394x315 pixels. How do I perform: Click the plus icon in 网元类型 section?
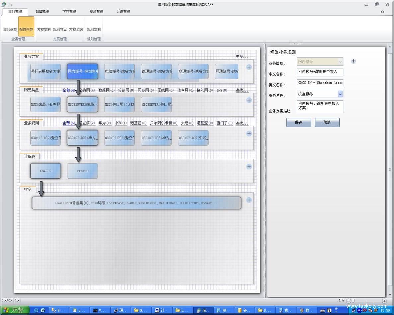[x=249, y=100]
